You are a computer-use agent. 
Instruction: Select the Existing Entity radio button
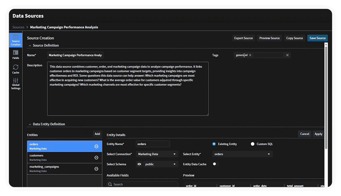[214, 144]
